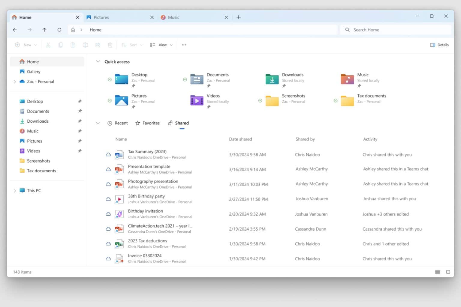Open the Share icon on the toolbar
Screen dimensions: 461x307
coord(98,45)
